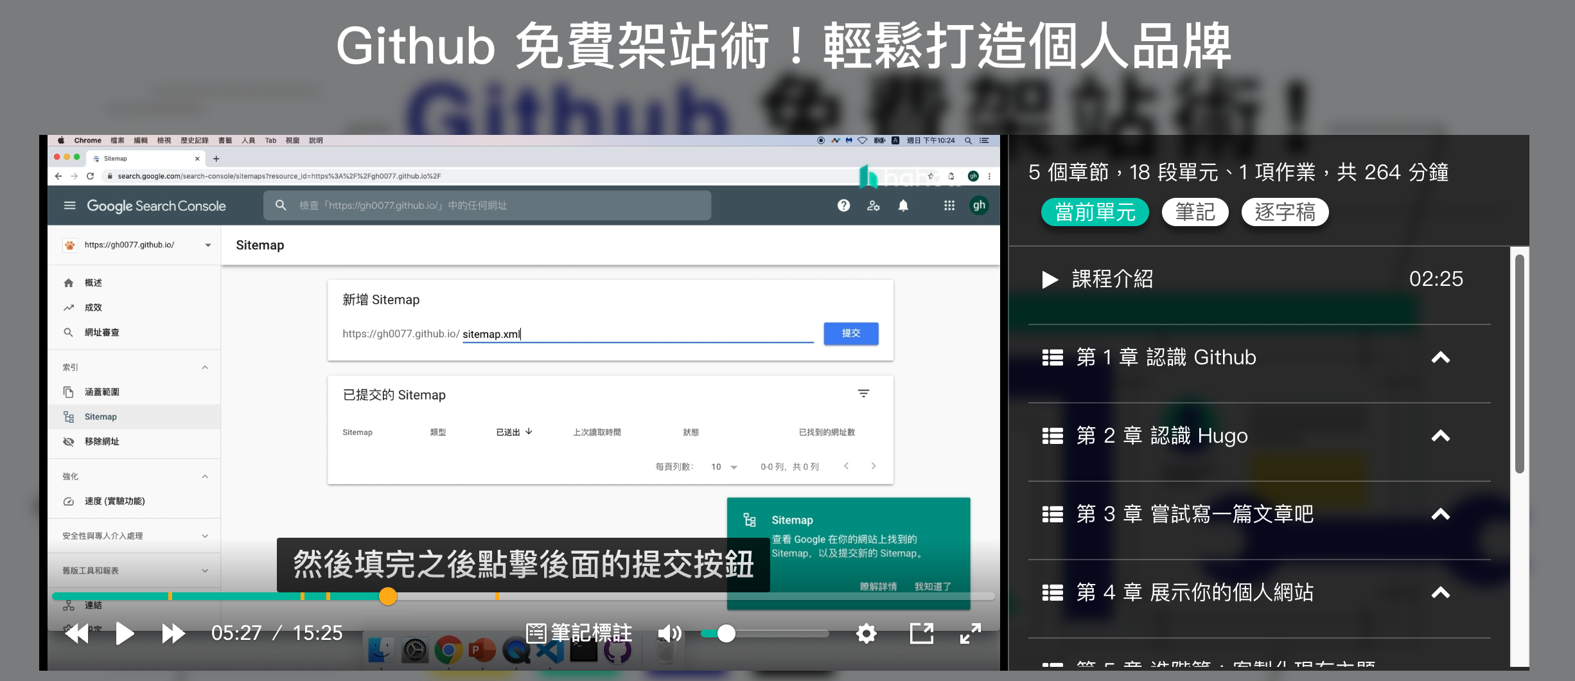Image resolution: width=1575 pixels, height=681 pixels.
Task: Open the 每頁列數 rows-per-page dropdown
Action: pos(723,466)
